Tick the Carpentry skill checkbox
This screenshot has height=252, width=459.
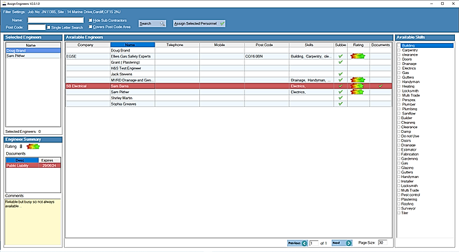399,50
